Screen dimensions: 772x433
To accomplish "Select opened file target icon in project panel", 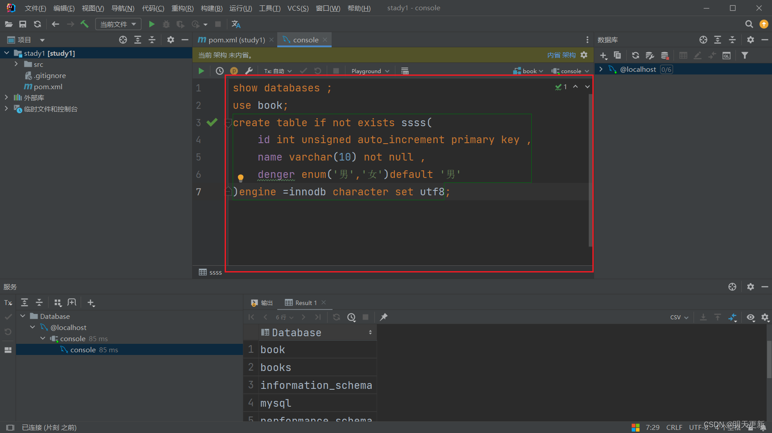I will pyautogui.click(x=123, y=40).
